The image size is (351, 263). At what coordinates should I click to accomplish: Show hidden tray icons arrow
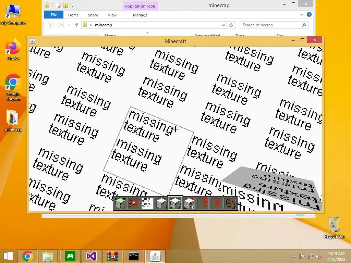click(x=294, y=256)
